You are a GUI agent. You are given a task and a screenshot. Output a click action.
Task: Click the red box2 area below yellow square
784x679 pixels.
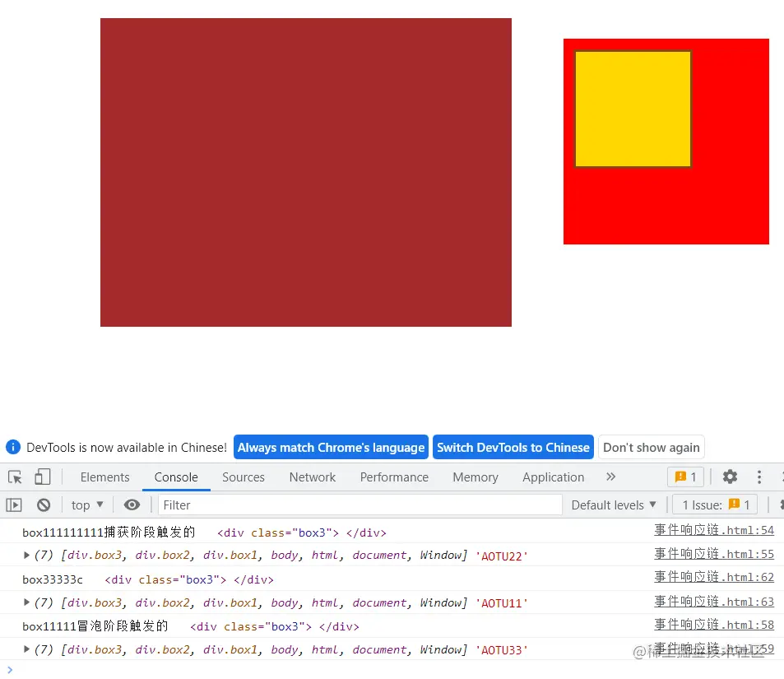pos(666,207)
